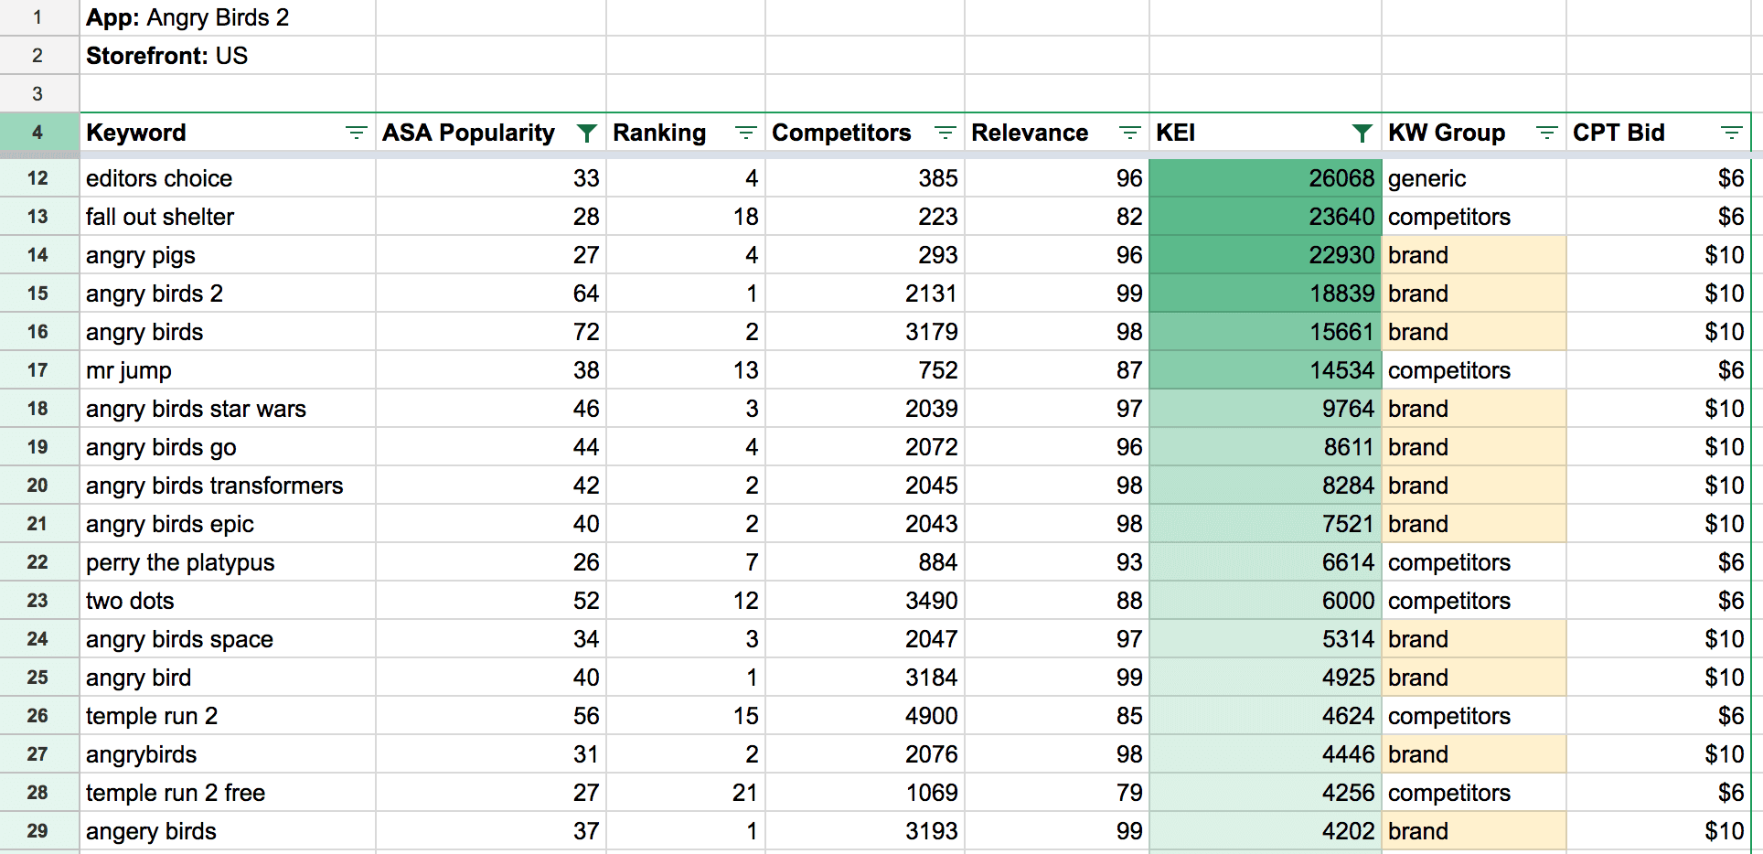Open the KW Group column filter icon
1763x854 pixels.
click(1547, 133)
